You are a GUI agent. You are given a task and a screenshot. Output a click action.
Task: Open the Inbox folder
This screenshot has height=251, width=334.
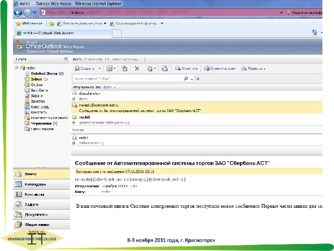[x=36, y=79]
